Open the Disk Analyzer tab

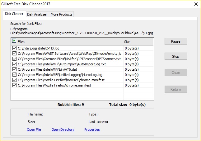tap(37, 14)
